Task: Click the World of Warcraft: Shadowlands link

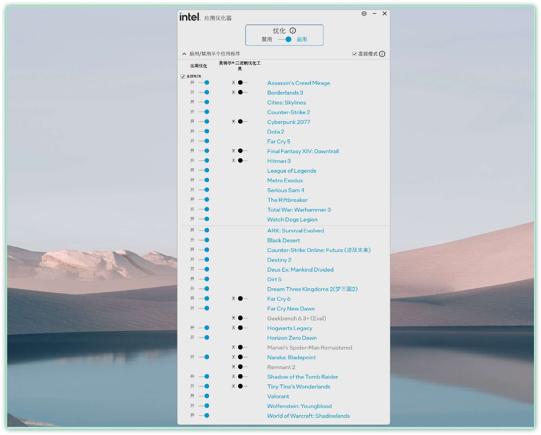Action: coord(308,416)
